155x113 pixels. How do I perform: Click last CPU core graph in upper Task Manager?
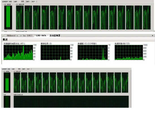point(147,17)
